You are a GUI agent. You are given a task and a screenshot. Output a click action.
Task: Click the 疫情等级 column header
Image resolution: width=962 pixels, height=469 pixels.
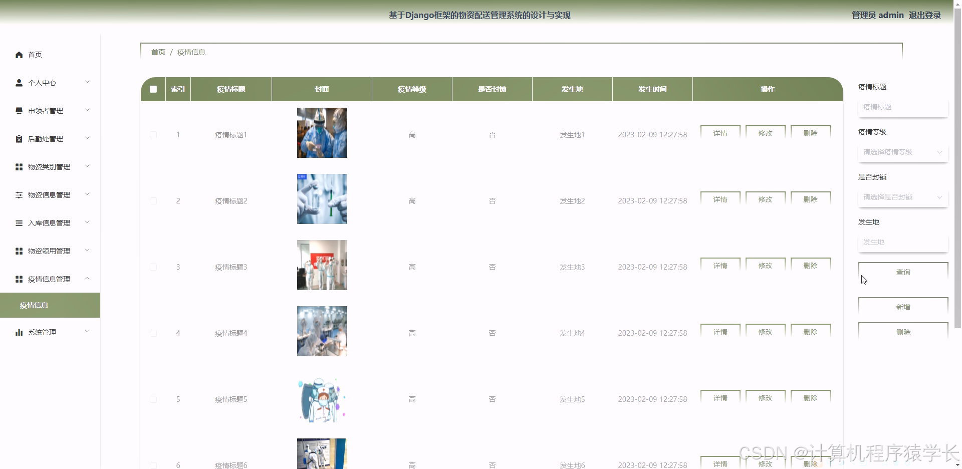412,89
